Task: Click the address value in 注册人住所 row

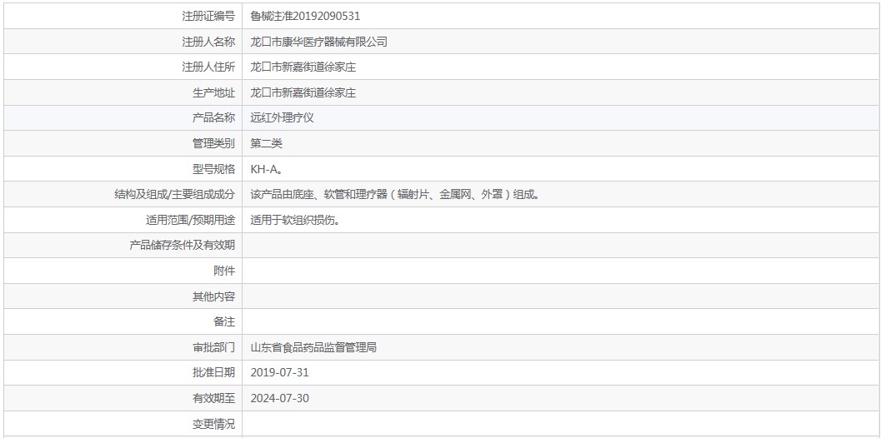Action: 303,67
